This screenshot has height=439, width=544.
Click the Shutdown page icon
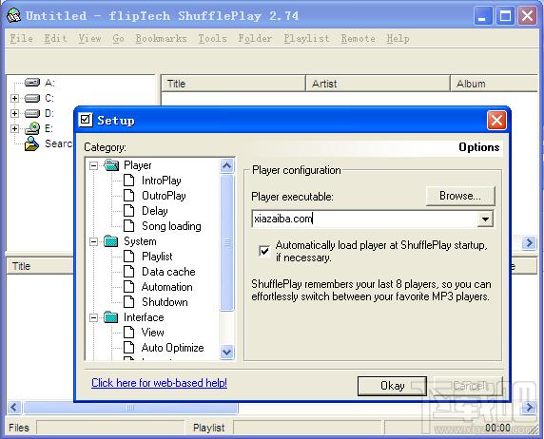[x=129, y=301]
